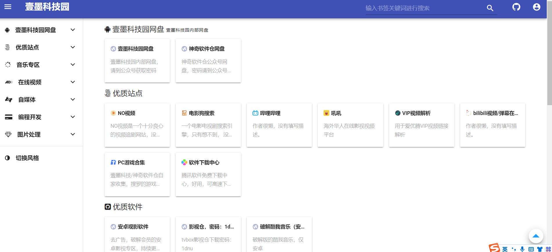Select 图片处理 in the sidebar
Image resolution: width=552 pixels, height=252 pixels.
pyautogui.click(x=29, y=134)
